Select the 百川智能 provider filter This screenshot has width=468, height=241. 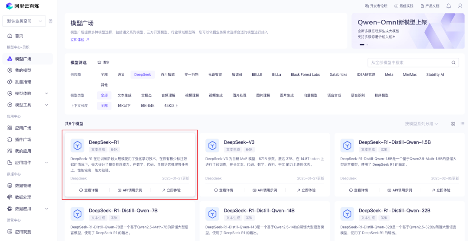tap(168, 74)
